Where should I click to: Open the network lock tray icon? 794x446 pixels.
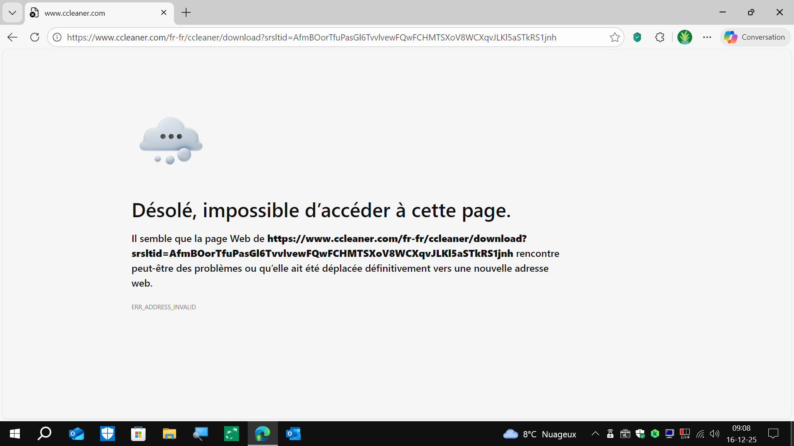610,434
